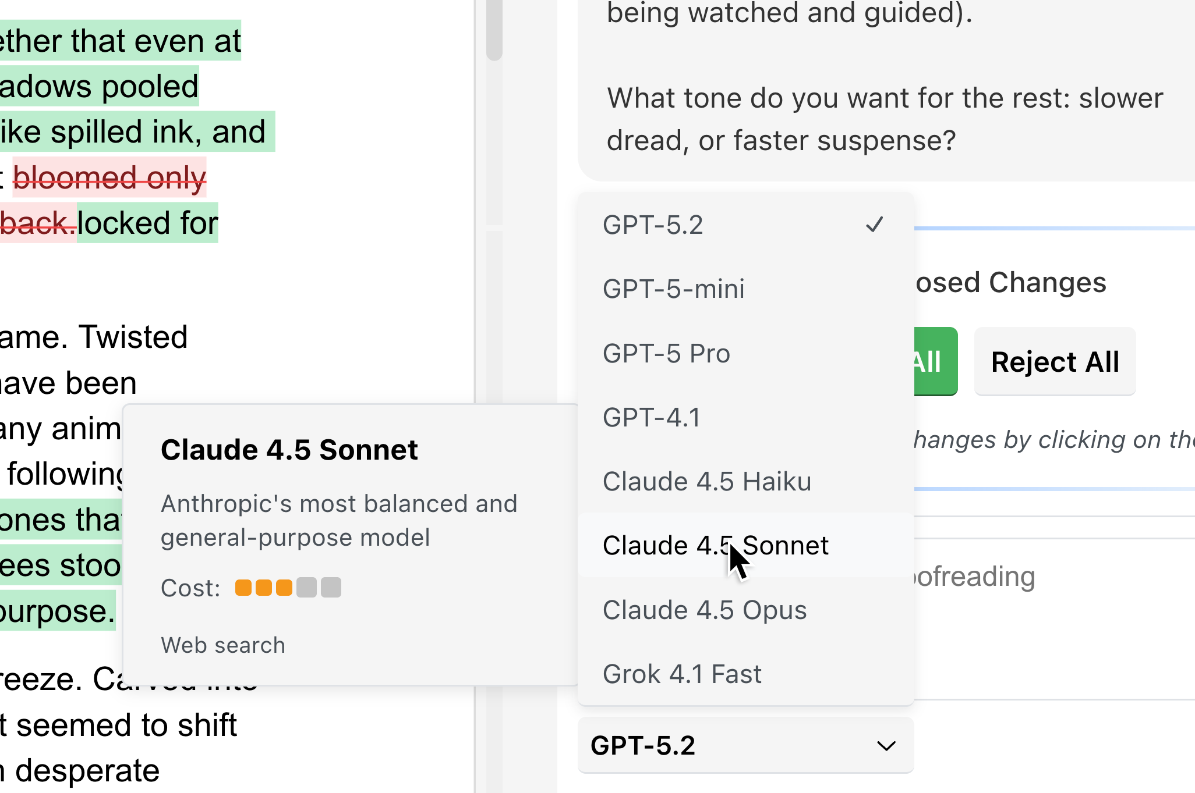The image size is (1195, 793).
Task: Click the document's vertical scrollbar thumb
Action: 494,29
